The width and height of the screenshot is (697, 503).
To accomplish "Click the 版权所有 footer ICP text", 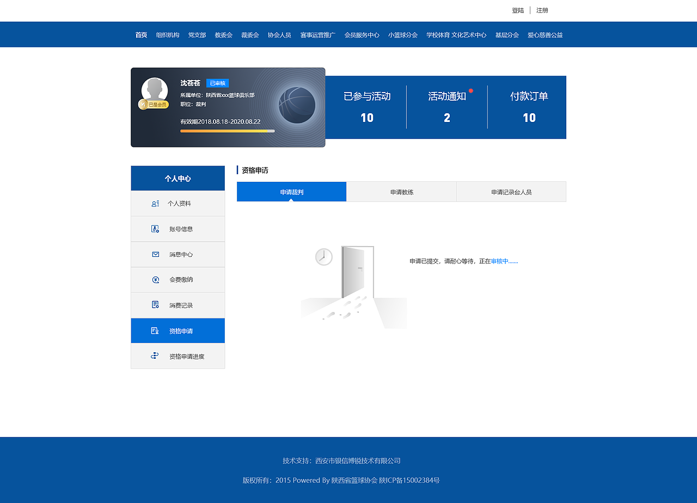I will [341, 480].
